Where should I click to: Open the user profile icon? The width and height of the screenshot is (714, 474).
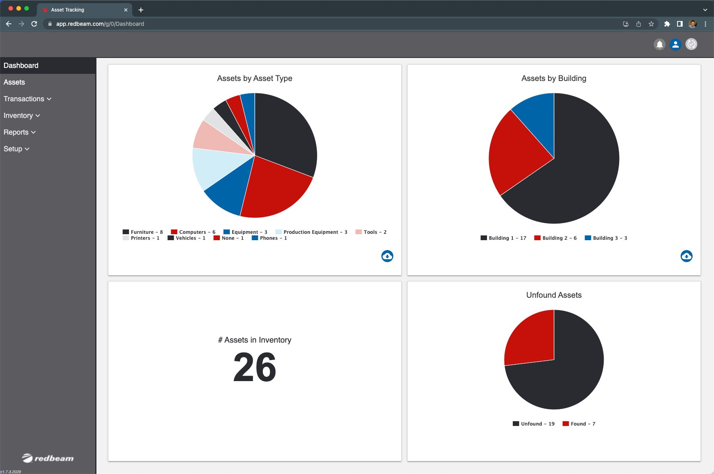coord(675,44)
